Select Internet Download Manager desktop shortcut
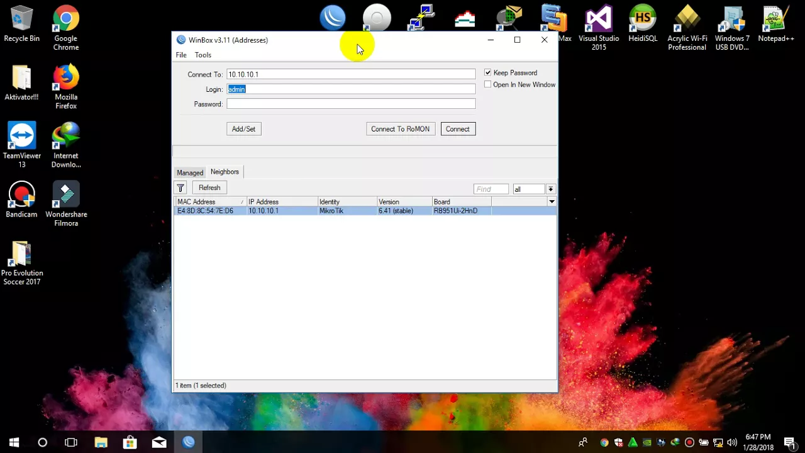The image size is (805, 453). coord(66,145)
